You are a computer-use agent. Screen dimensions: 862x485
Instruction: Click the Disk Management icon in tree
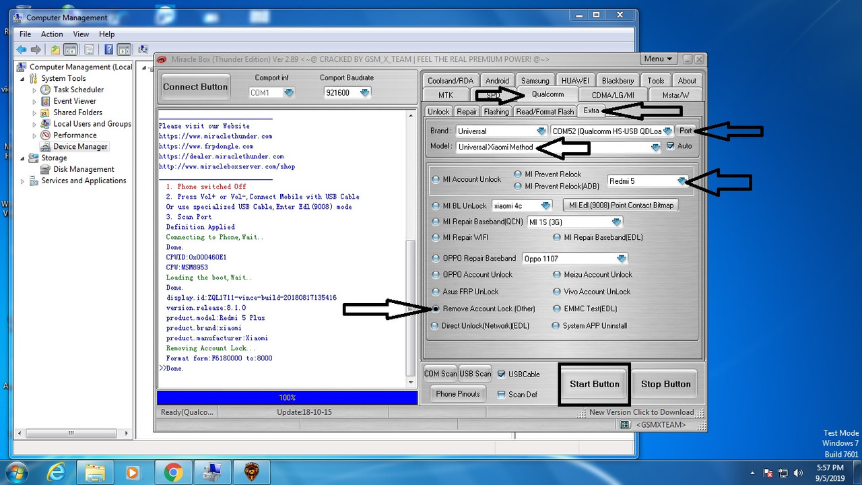point(45,169)
